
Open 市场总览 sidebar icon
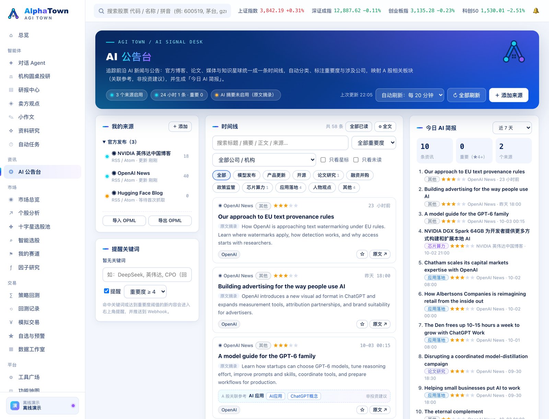(x=11, y=200)
